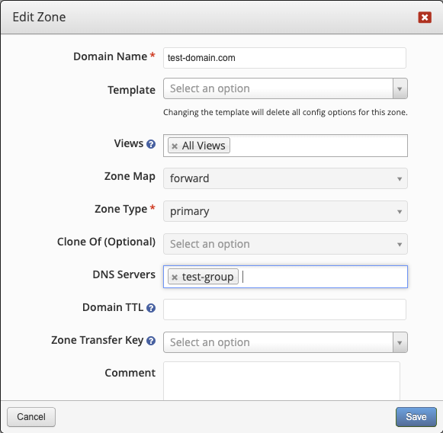
Task: Click the Zone Type label
Action: point(121,210)
